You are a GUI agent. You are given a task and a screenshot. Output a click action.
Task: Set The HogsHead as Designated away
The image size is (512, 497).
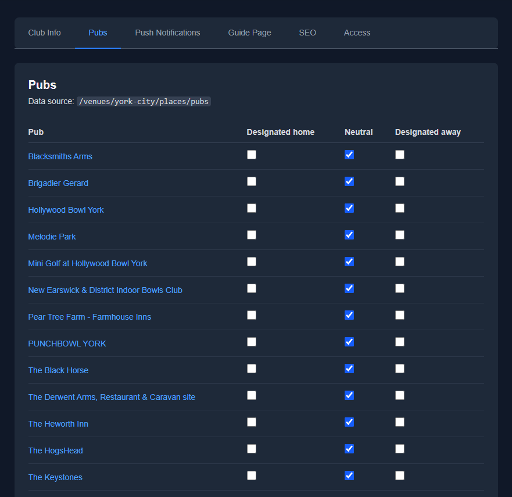tap(400, 449)
